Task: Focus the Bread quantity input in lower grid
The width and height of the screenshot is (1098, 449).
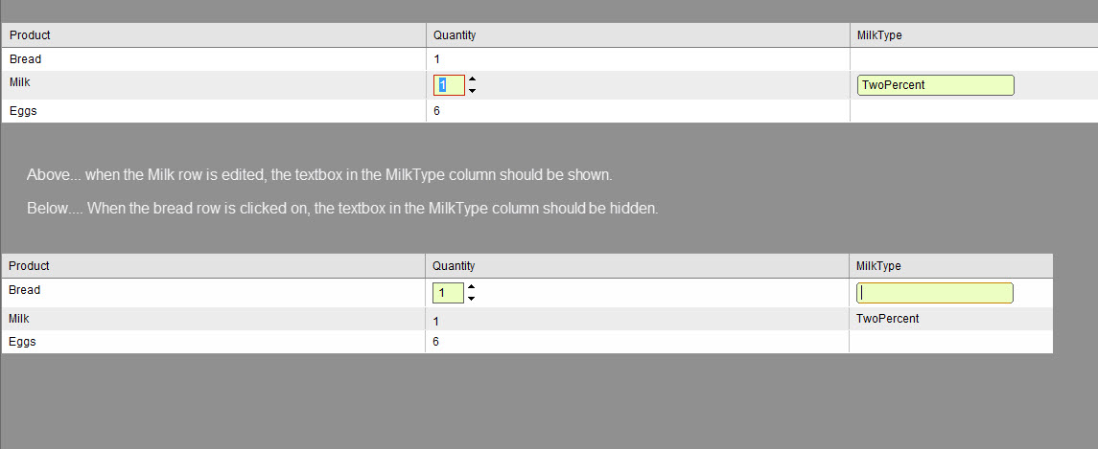Action: 448,293
